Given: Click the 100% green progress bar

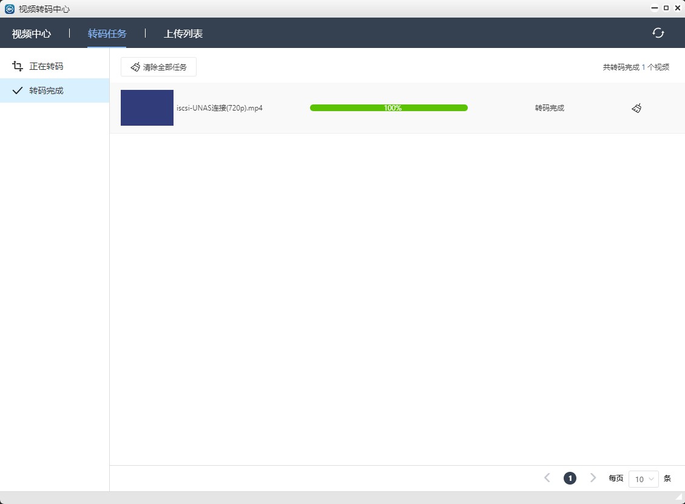Looking at the screenshot, I should (388, 108).
